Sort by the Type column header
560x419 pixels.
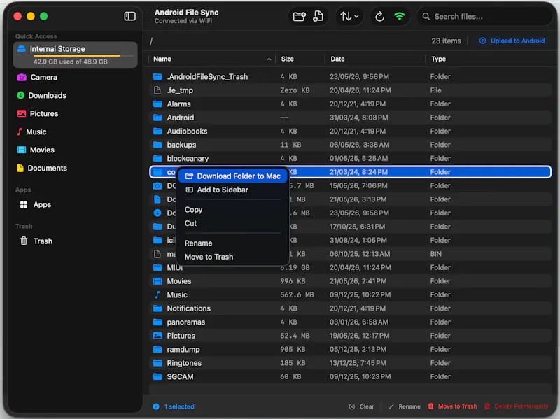pyautogui.click(x=438, y=59)
